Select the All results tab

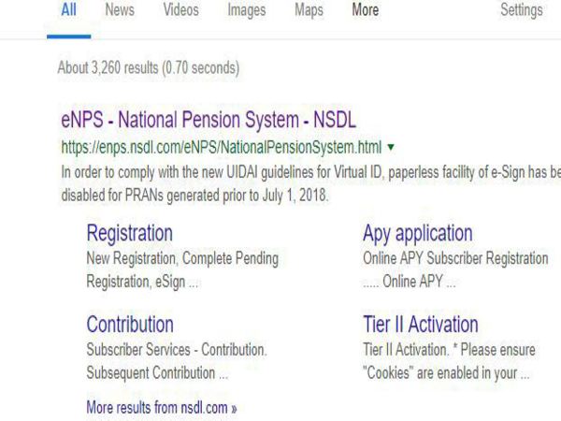pos(68,10)
